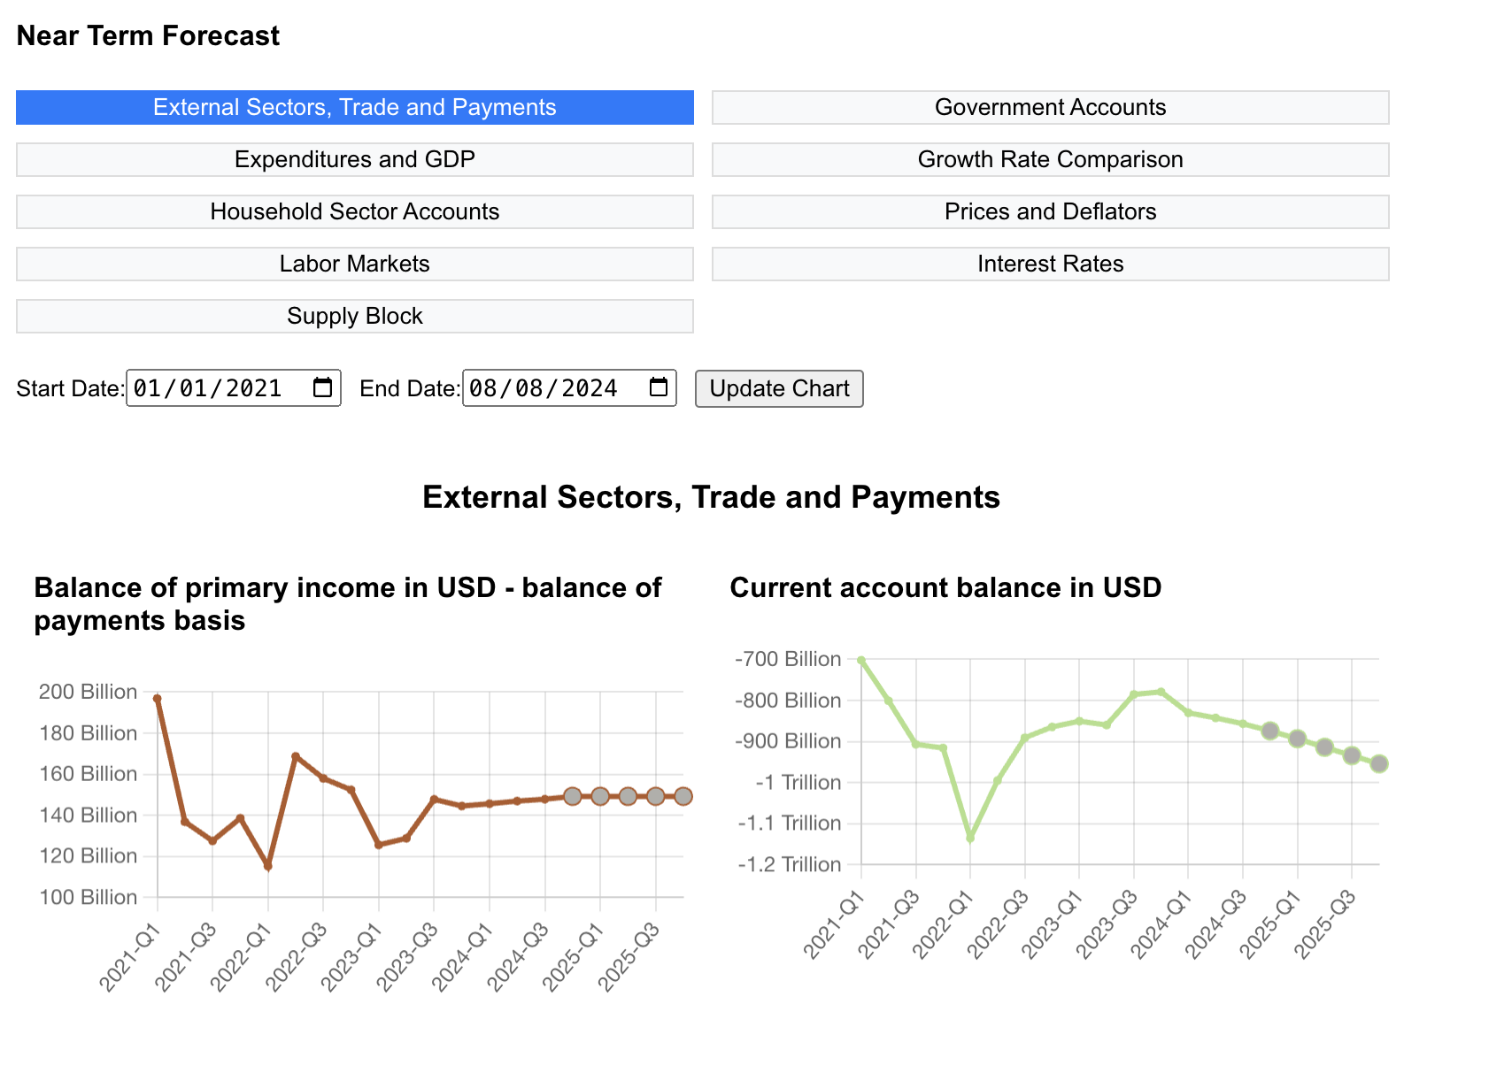Switch to Government Accounts tab

coord(1051,107)
